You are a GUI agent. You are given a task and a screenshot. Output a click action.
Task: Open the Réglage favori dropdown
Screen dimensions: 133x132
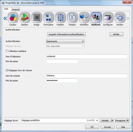pyautogui.click(x=60, y=120)
